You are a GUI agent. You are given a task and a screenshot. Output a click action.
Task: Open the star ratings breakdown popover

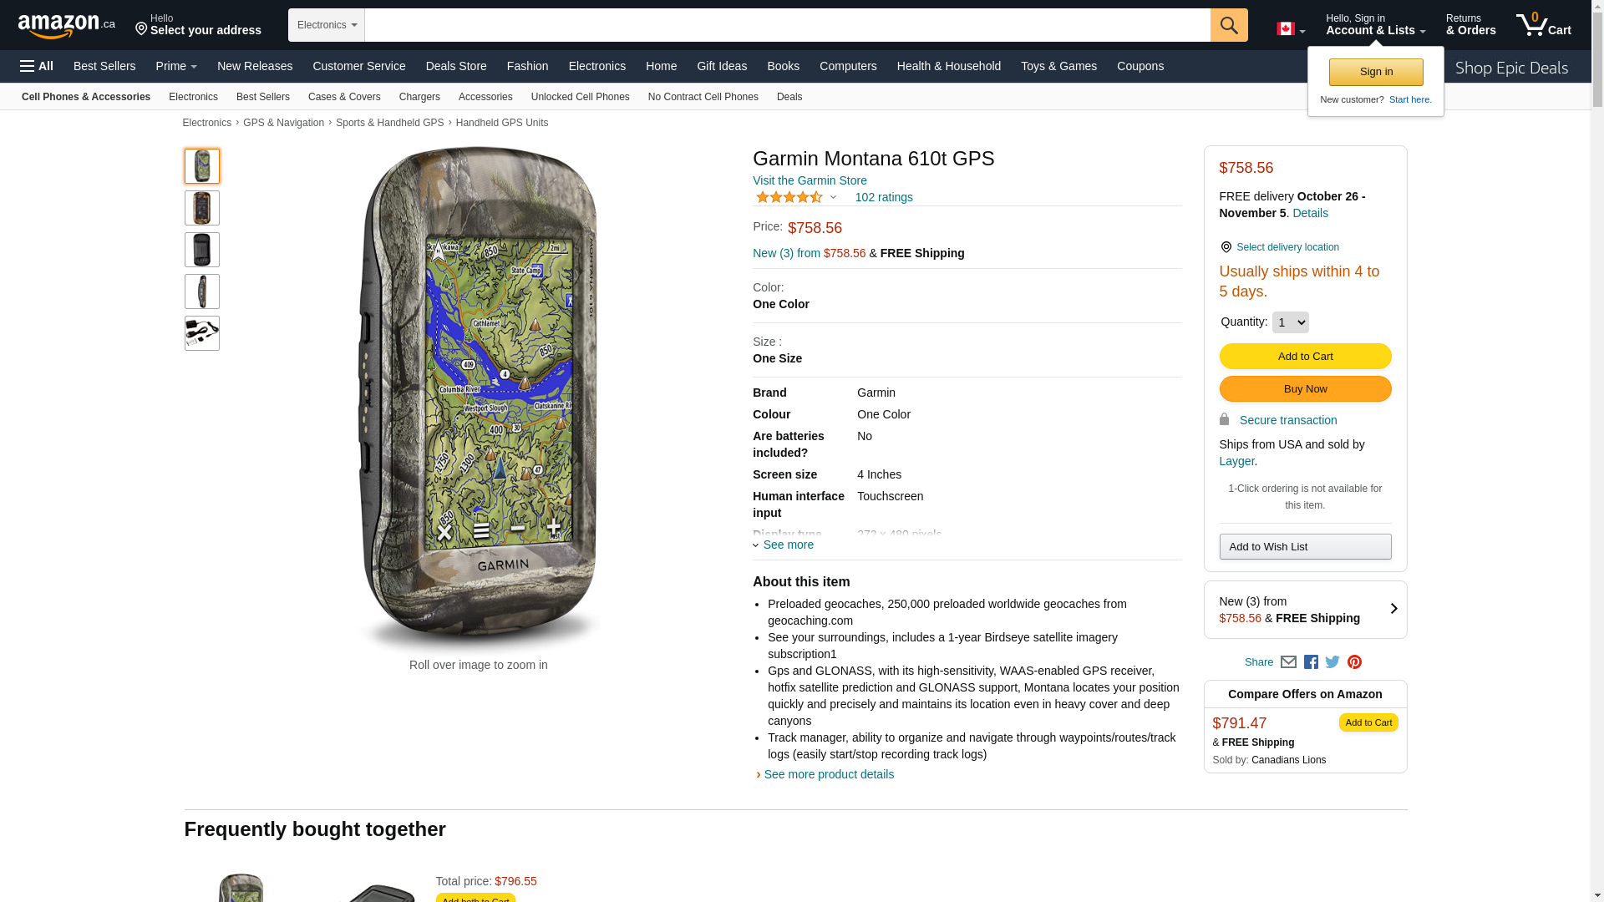point(795,198)
